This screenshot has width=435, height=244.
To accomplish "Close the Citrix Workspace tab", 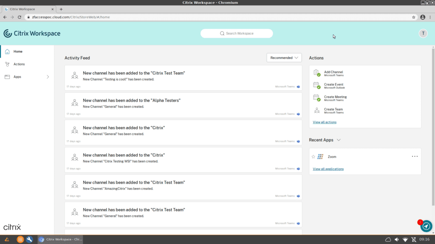I will [52, 9].
